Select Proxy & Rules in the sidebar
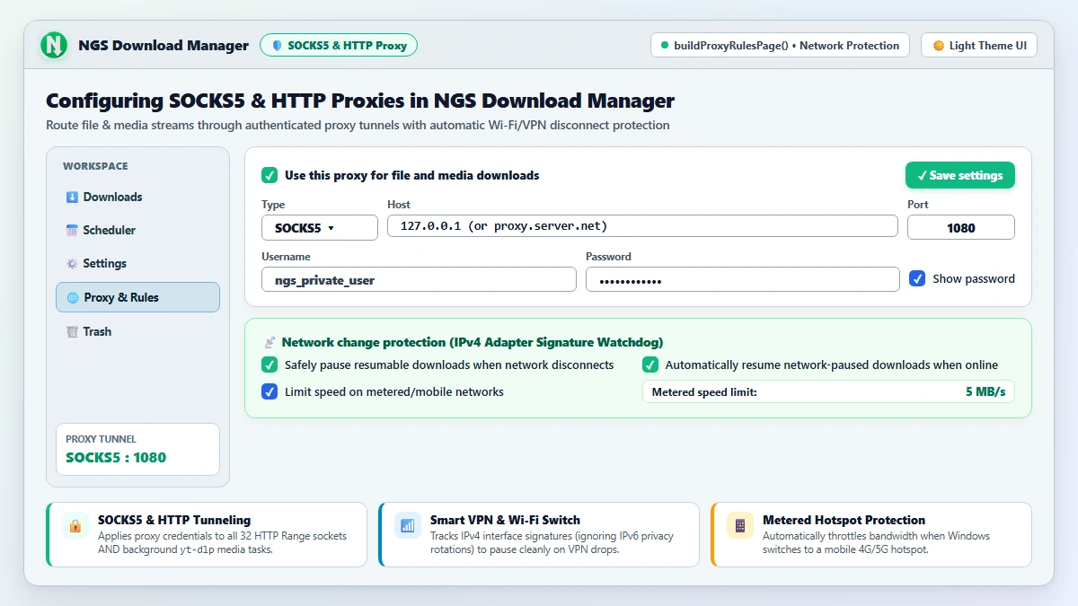This screenshot has width=1078, height=606. [137, 297]
